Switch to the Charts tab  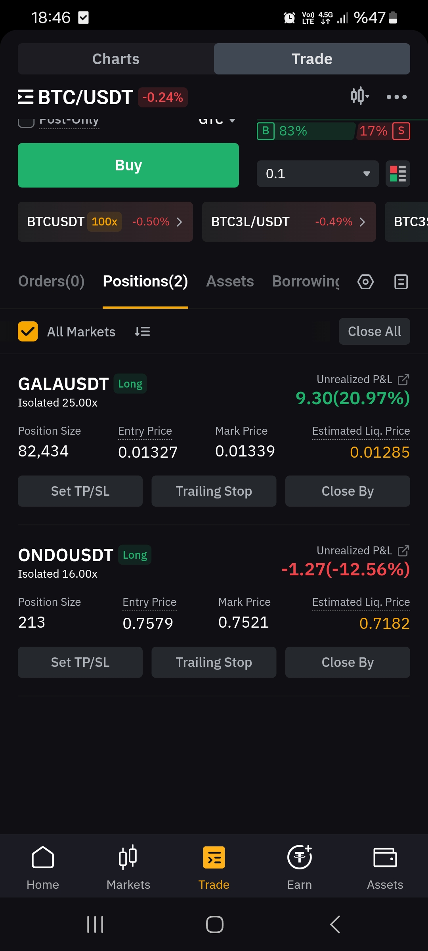coord(116,59)
